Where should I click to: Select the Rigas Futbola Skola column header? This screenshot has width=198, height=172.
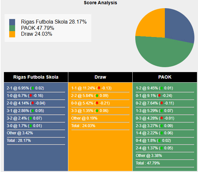pos(36,77)
